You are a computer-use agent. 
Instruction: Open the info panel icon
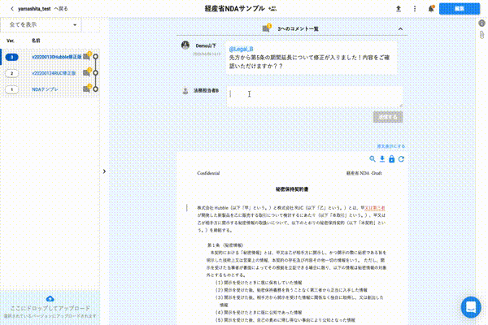481,24
